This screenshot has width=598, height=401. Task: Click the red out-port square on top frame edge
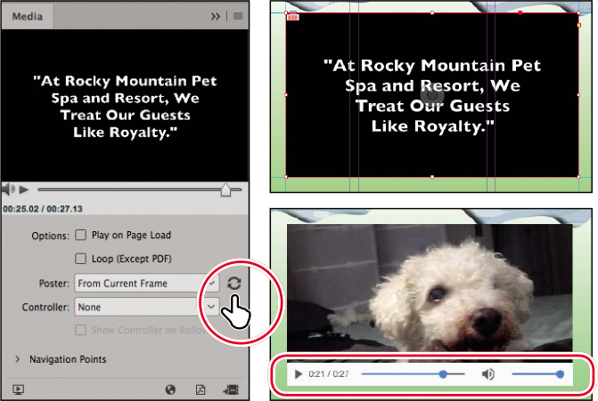520,12
